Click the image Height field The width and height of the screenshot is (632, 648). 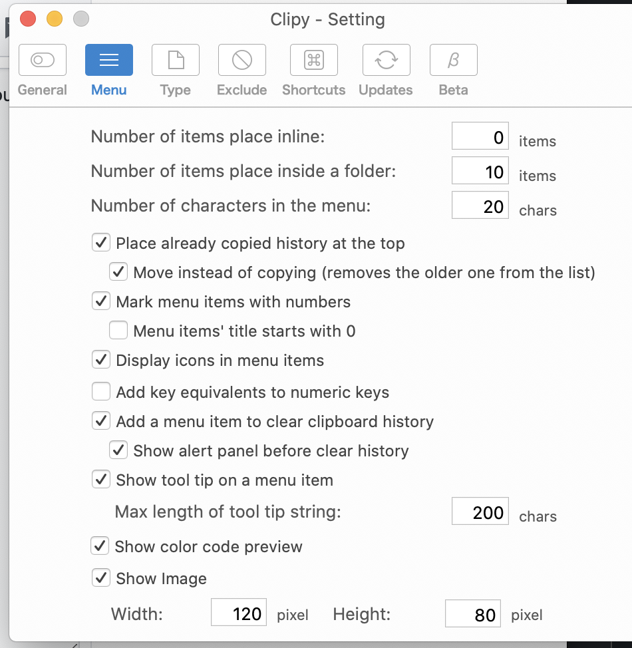pos(473,613)
